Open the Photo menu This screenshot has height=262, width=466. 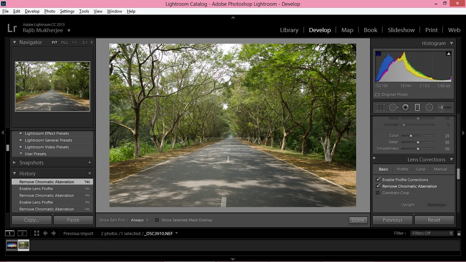[49, 11]
